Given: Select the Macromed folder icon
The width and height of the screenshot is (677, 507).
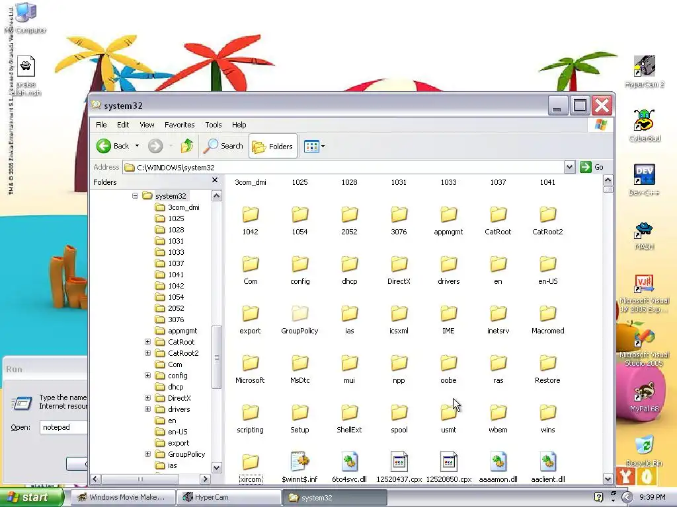Looking at the screenshot, I should coord(547,314).
